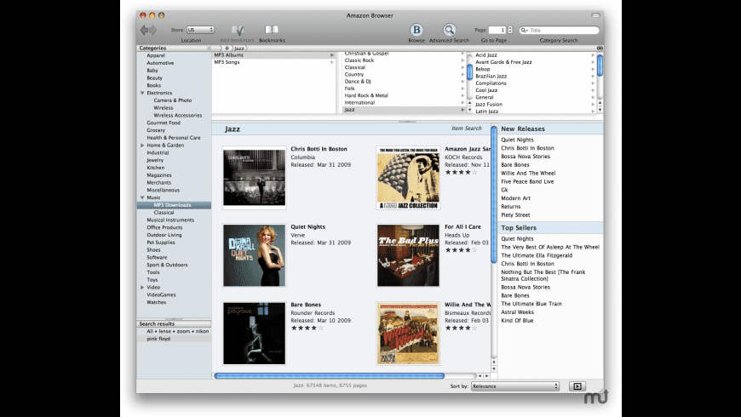Select Apparel in Categories
The height and width of the screenshot is (417, 741).
point(156,55)
